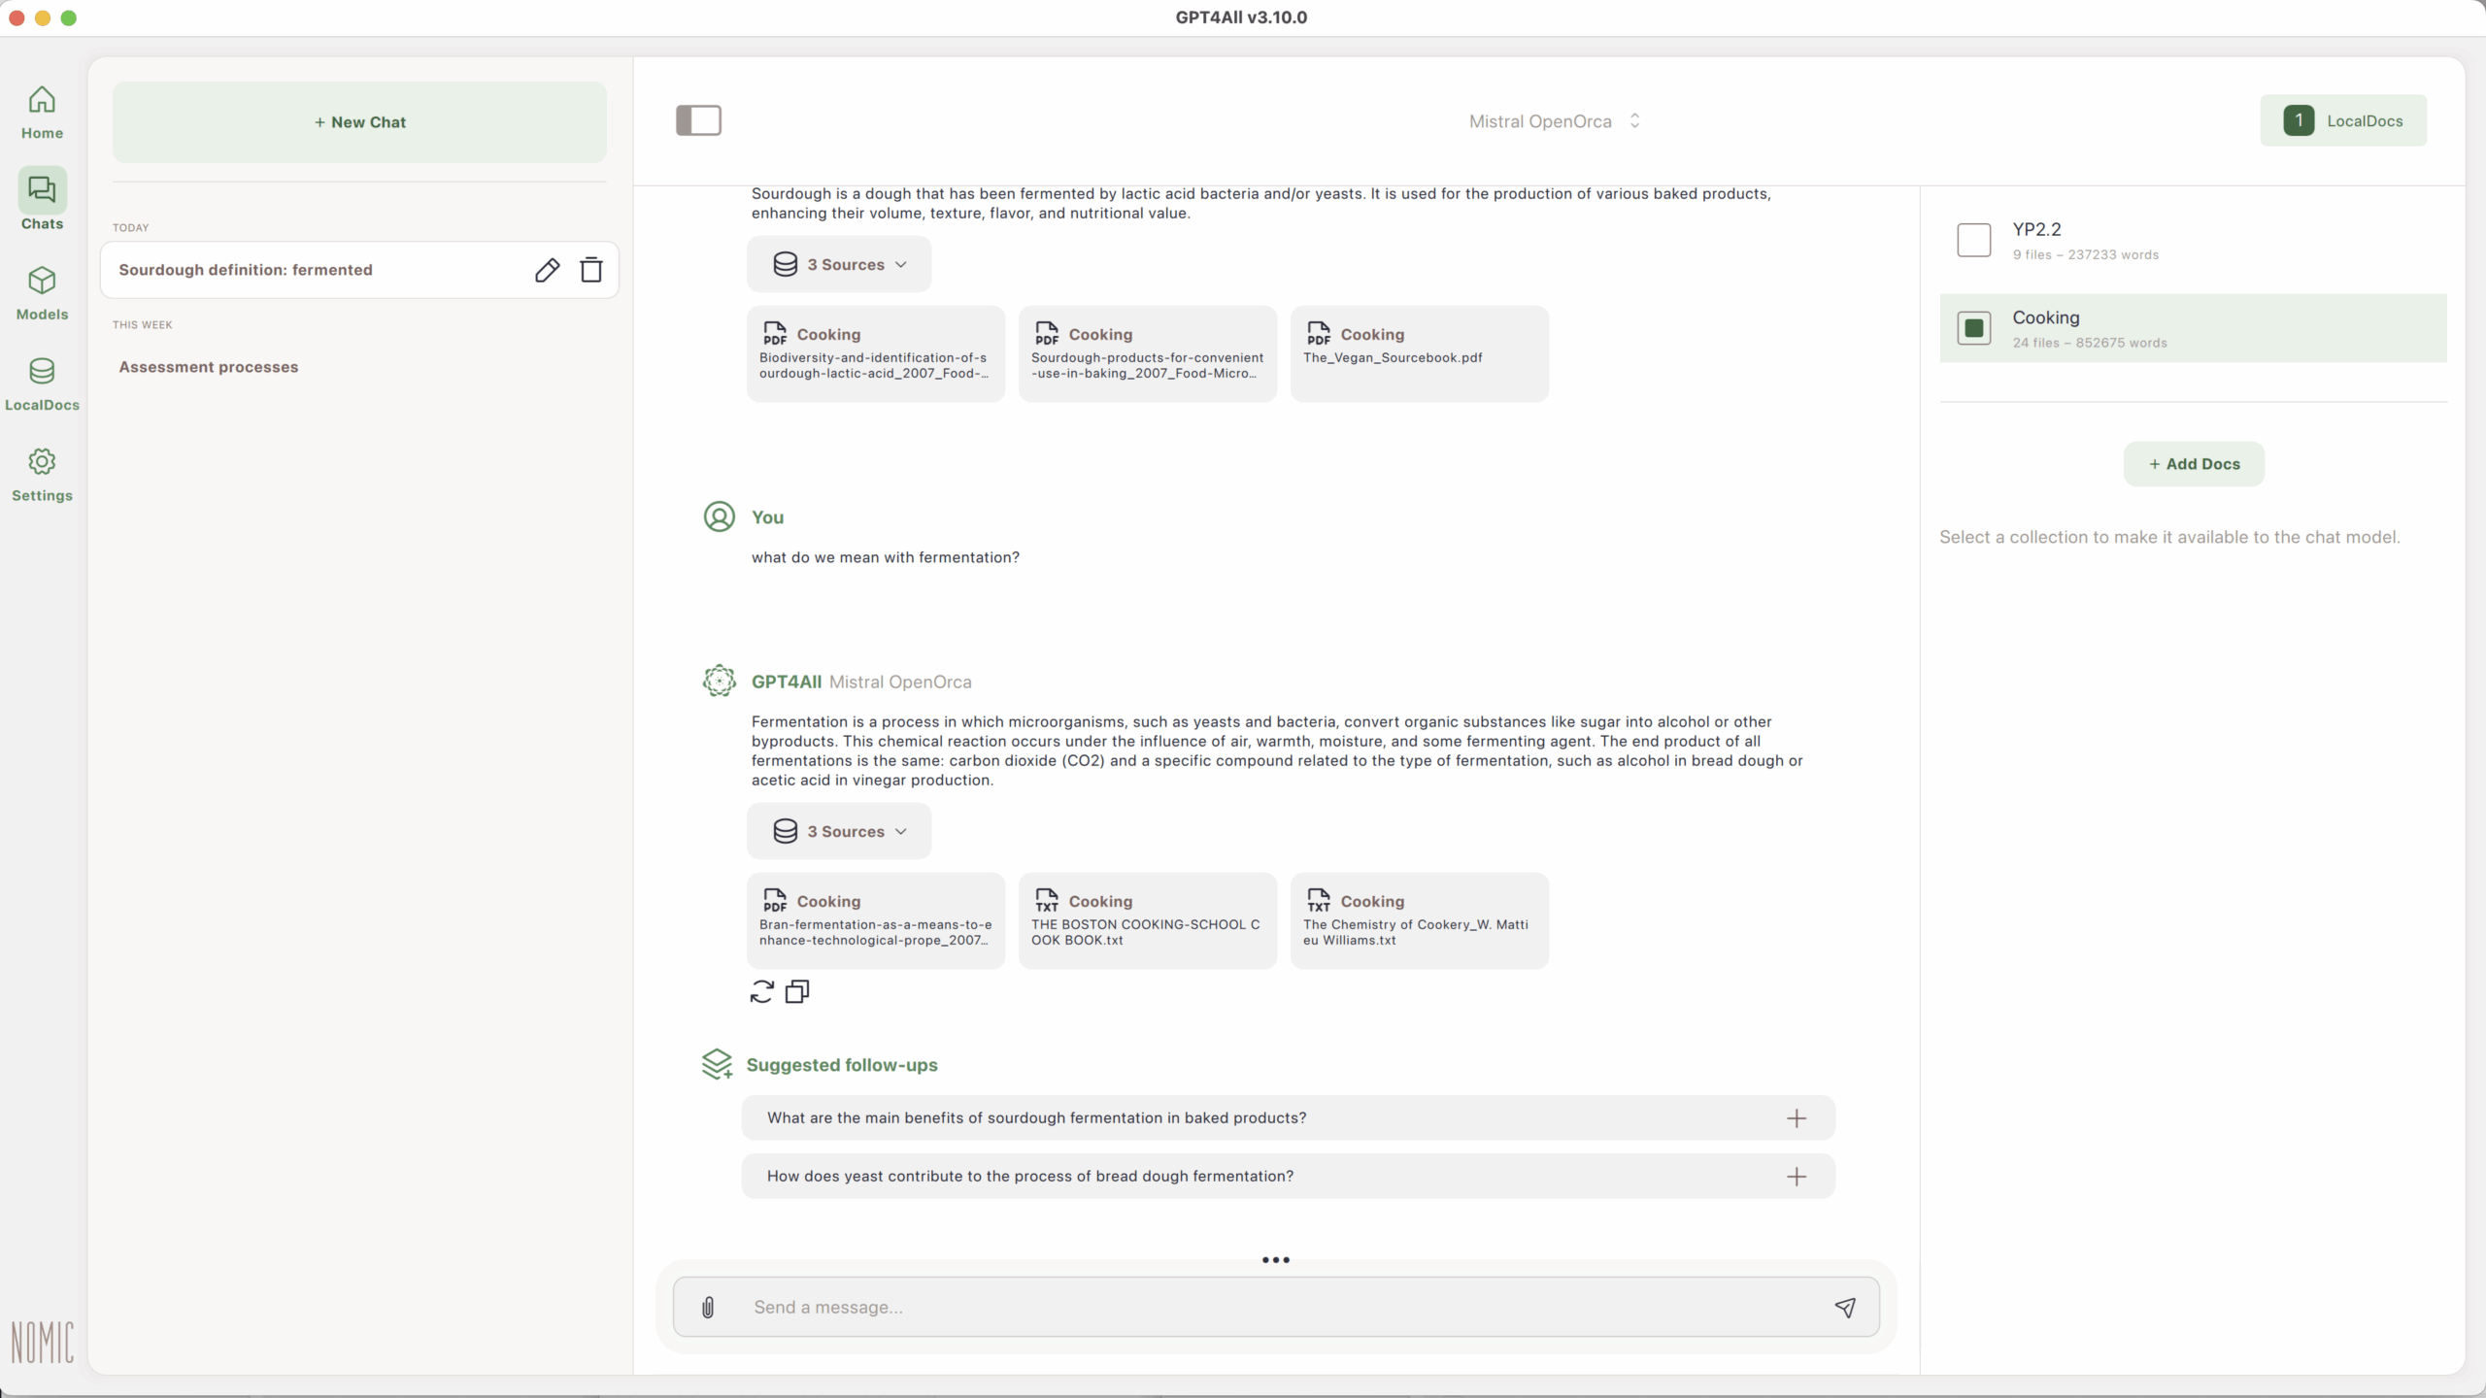Copy the fermentation response
Screen dimensions: 2486x1398
(797, 991)
